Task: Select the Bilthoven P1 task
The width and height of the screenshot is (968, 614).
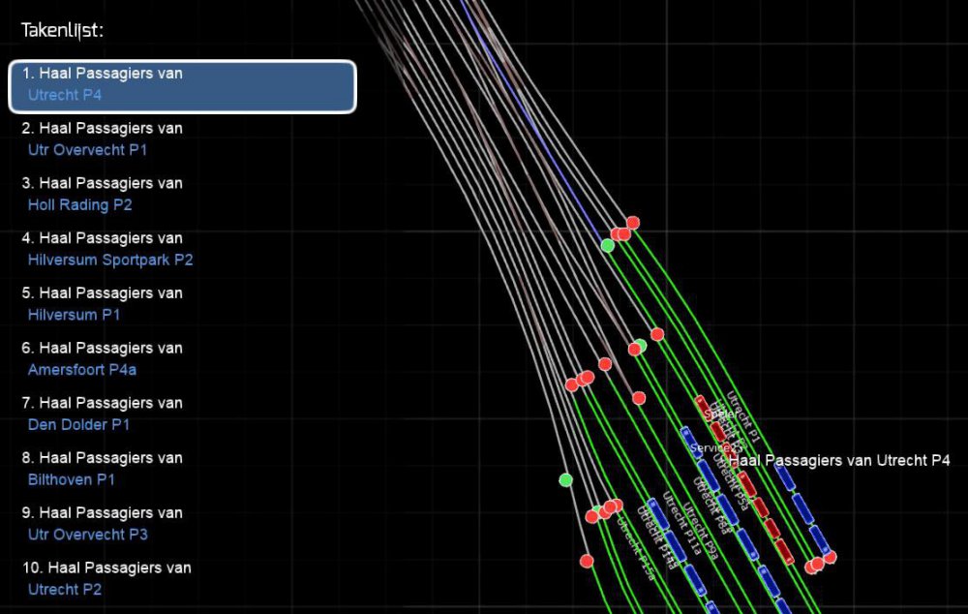Action: click(72, 479)
